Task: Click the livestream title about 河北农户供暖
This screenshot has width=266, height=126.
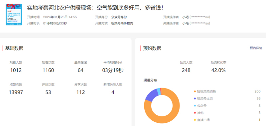Action: 95,8
